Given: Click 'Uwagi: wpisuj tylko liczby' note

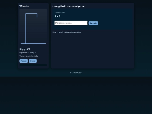Looking at the screenshot, I should pyautogui.click(x=29, y=56).
